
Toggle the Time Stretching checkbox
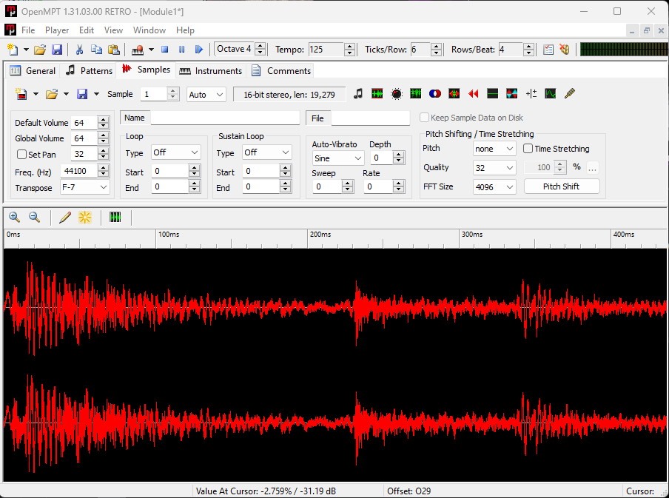(x=528, y=149)
